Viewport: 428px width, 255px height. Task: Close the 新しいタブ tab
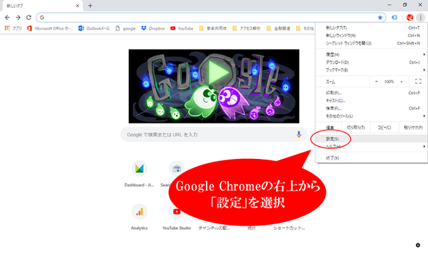[78, 5]
